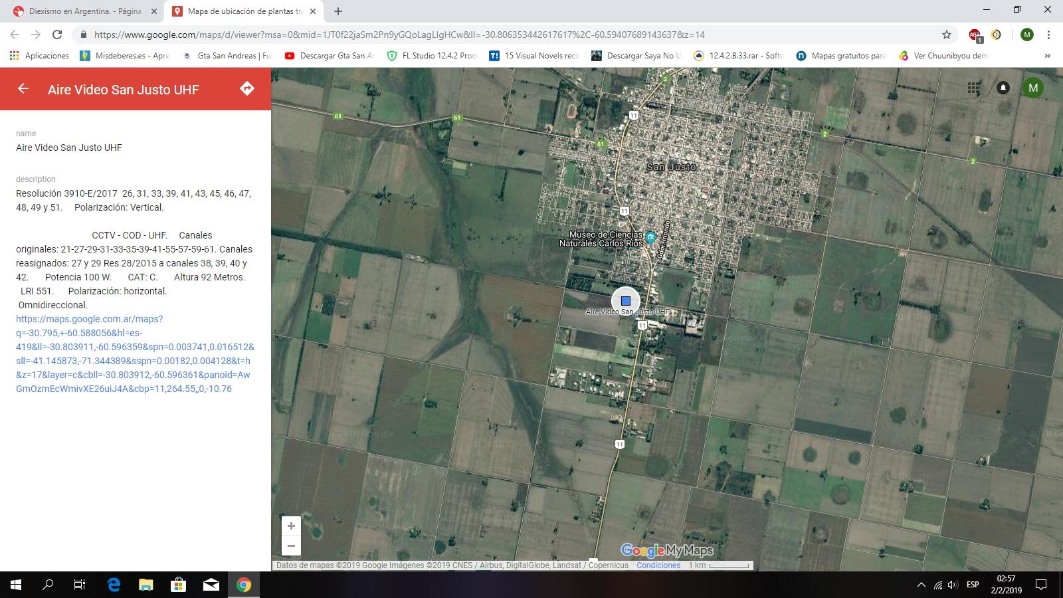Open Google notifications bell
This screenshot has height=598, width=1063.
point(1003,88)
